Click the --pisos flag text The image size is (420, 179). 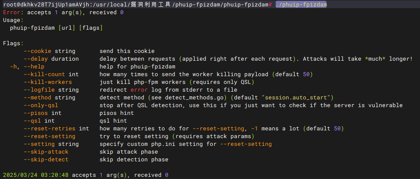[x=36, y=113]
